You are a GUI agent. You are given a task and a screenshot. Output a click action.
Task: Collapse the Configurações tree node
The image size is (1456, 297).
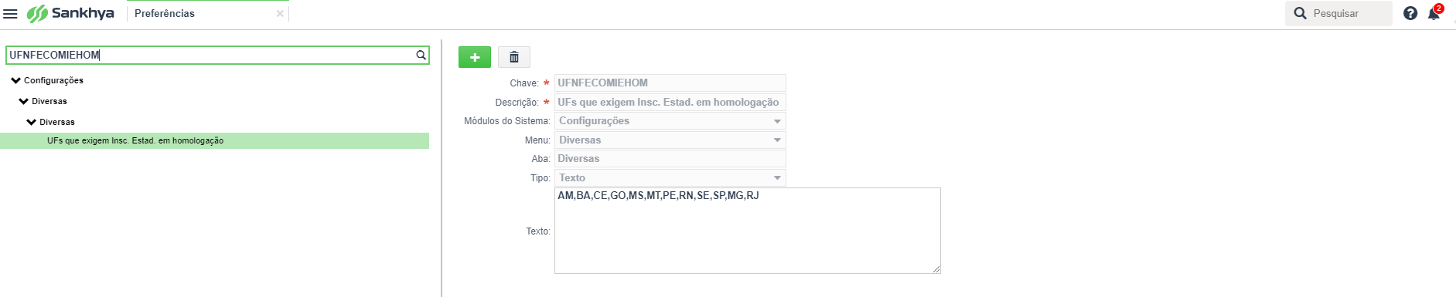click(15, 80)
